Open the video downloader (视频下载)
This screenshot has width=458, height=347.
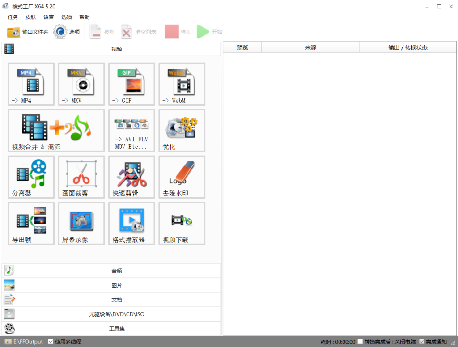[182, 223]
